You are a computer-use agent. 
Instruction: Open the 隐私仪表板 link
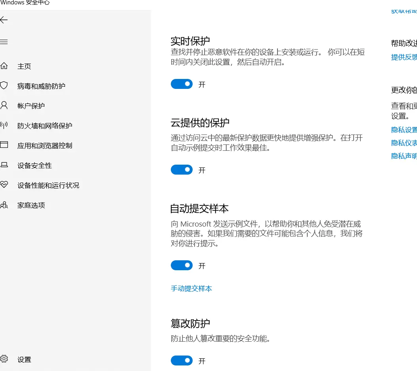click(404, 143)
